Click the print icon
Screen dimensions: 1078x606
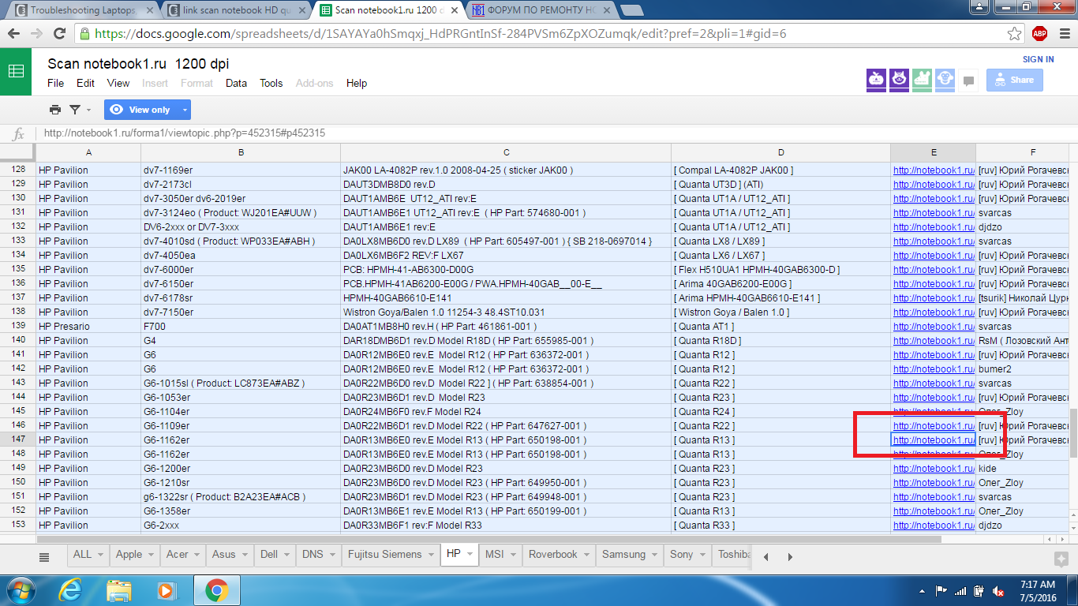pos(55,110)
